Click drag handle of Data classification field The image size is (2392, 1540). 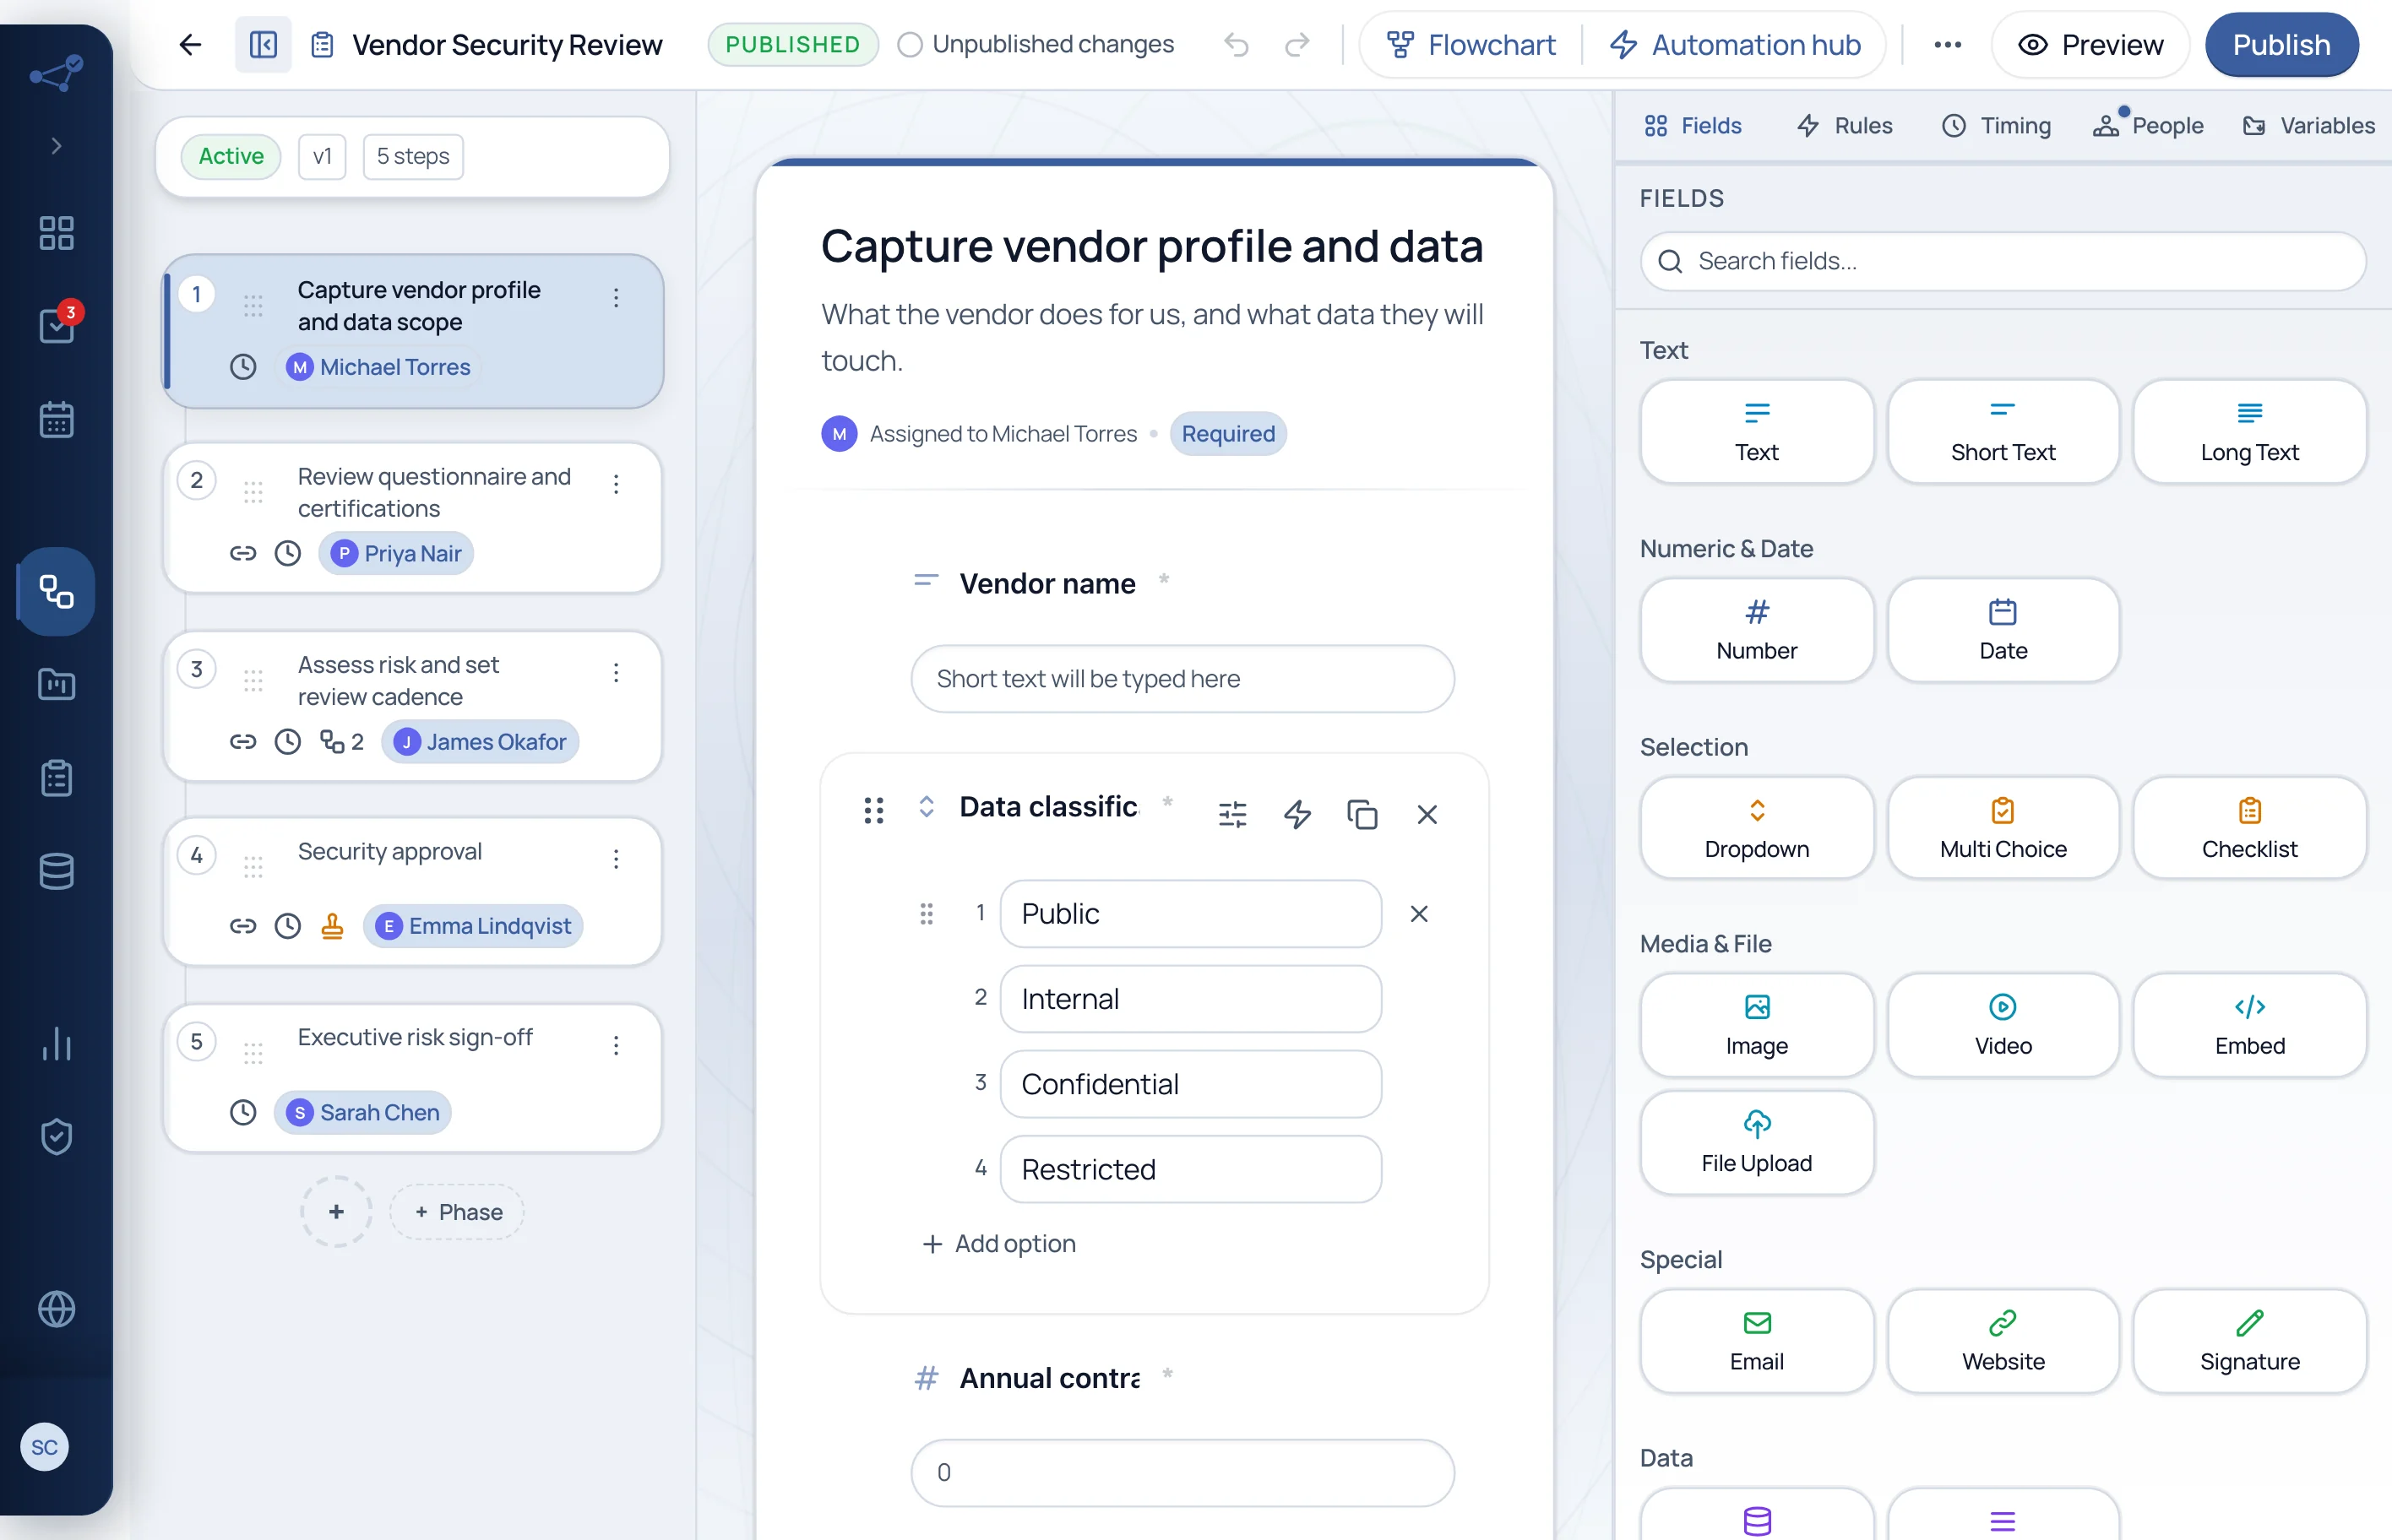[873, 810]
